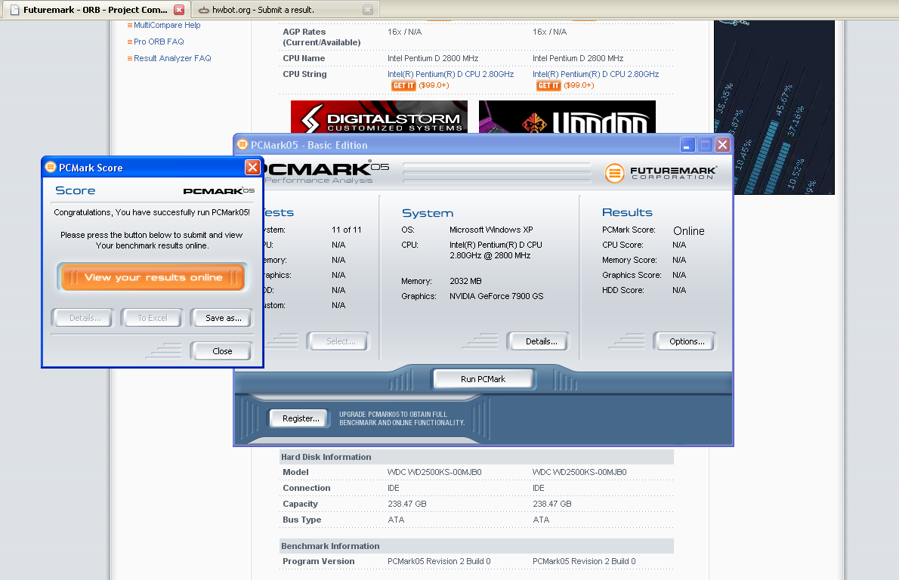Click View your results online button
Screen dimensions: 899x580
point(153,277)
